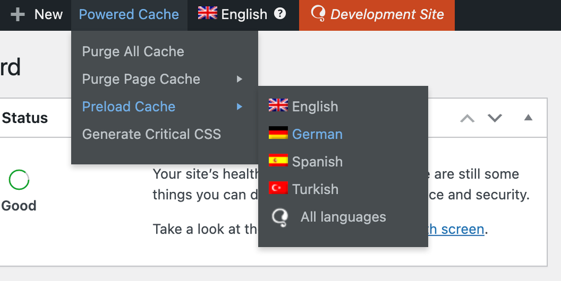This screenshot has height=281, width=561.
Task: Click the UK flag in admin bar
Action: click(x=208, y=14)
